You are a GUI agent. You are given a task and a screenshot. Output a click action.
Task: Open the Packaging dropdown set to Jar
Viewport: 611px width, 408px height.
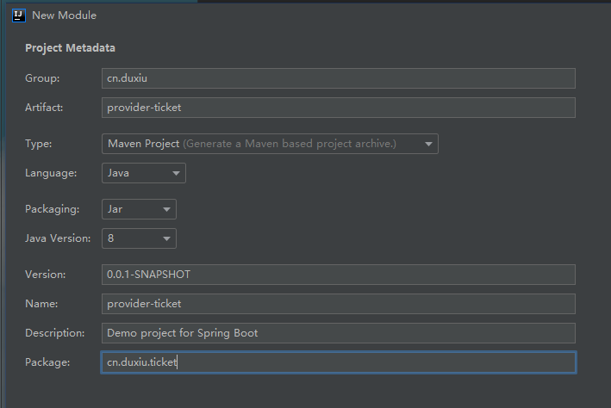139,209
